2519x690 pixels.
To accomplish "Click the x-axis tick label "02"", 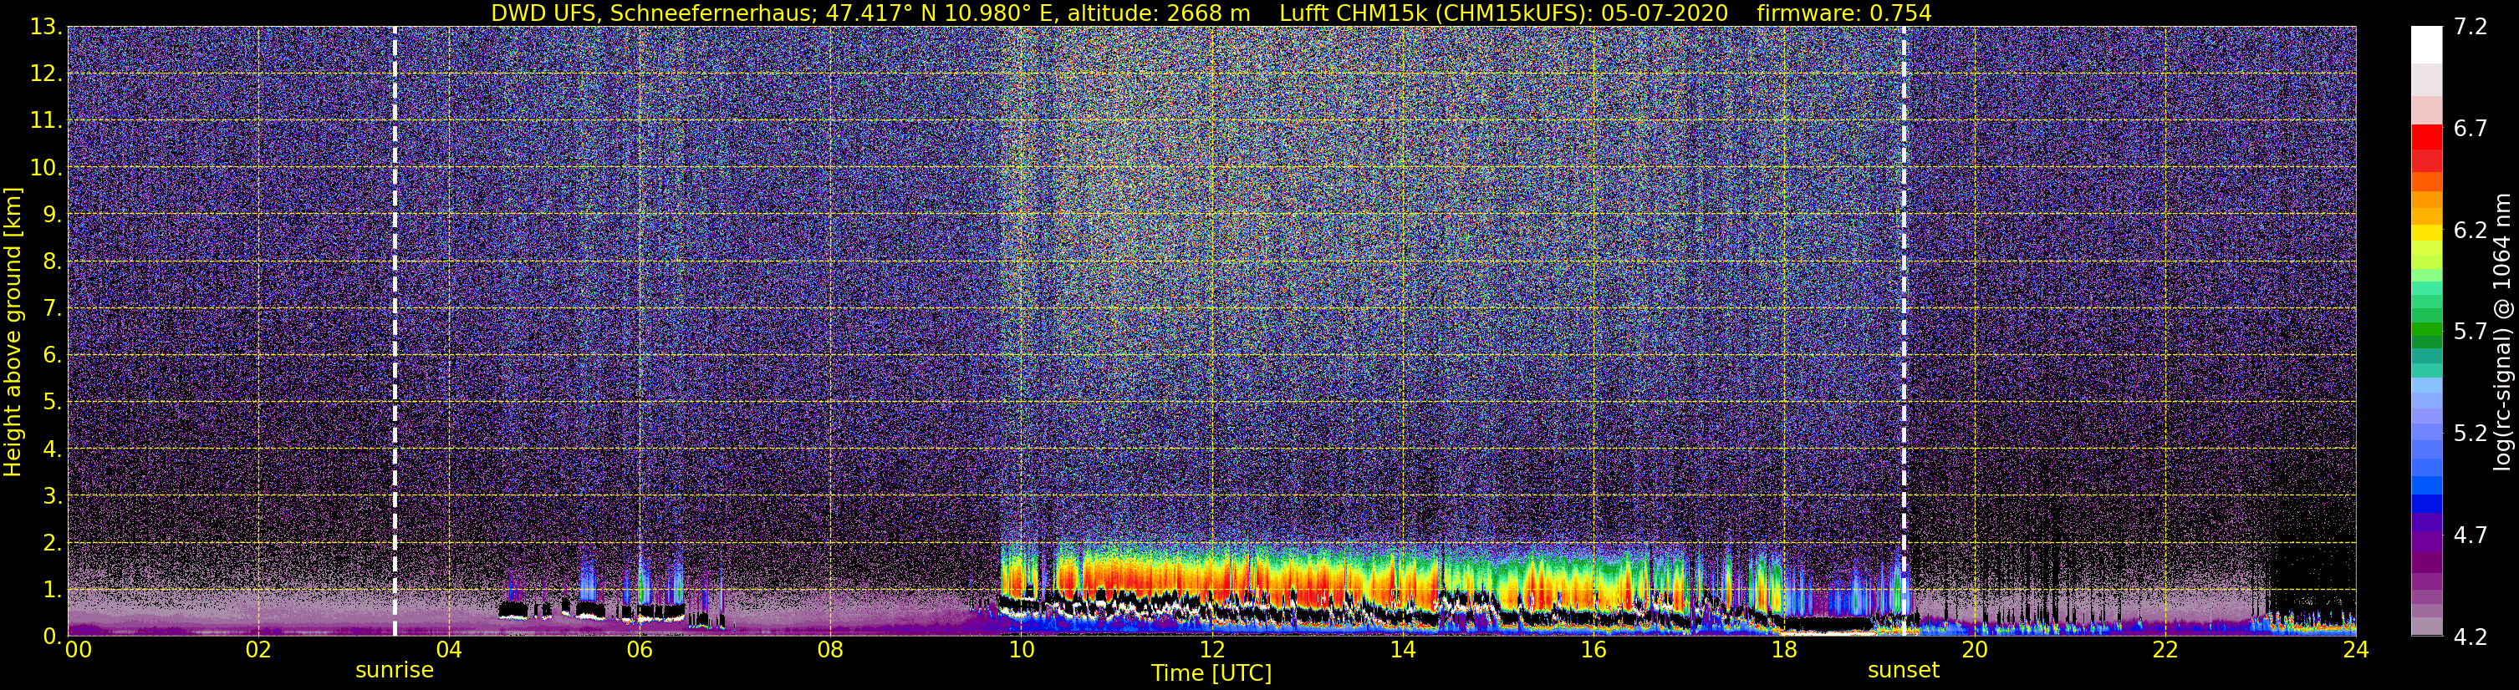I will pos(258,651).
